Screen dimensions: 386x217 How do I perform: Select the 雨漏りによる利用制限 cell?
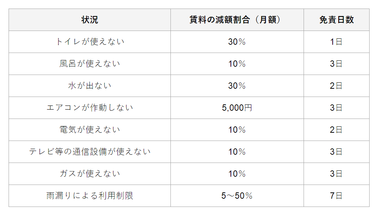(x=90, y=196)
